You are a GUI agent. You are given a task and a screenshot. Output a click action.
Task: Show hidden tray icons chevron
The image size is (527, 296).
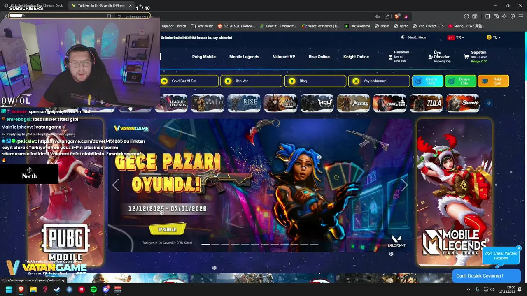point(468,289)
